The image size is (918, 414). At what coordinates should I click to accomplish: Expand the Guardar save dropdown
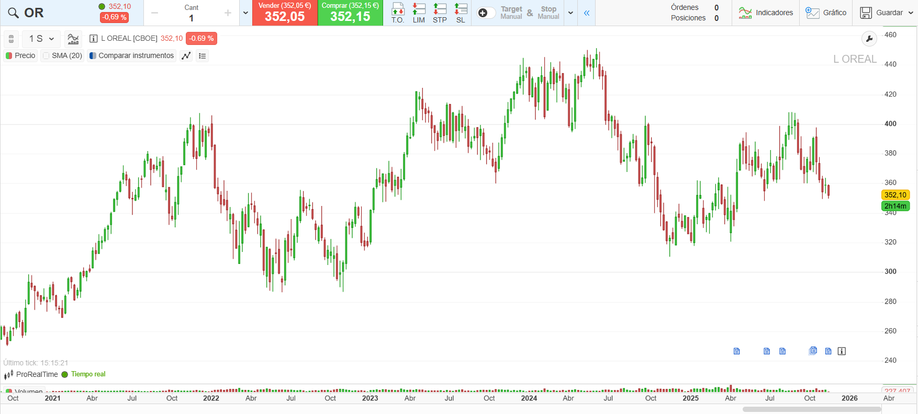pyautogui.click(x=911, y=13)
